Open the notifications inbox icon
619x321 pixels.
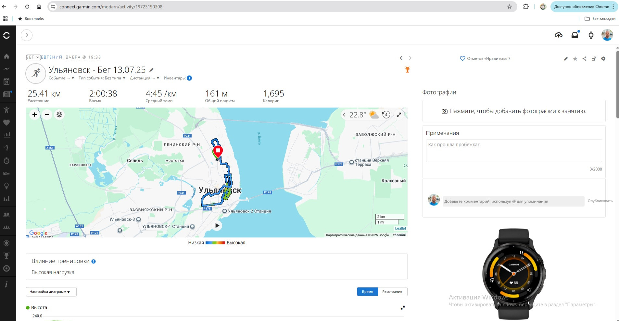[x=575, y=35]
